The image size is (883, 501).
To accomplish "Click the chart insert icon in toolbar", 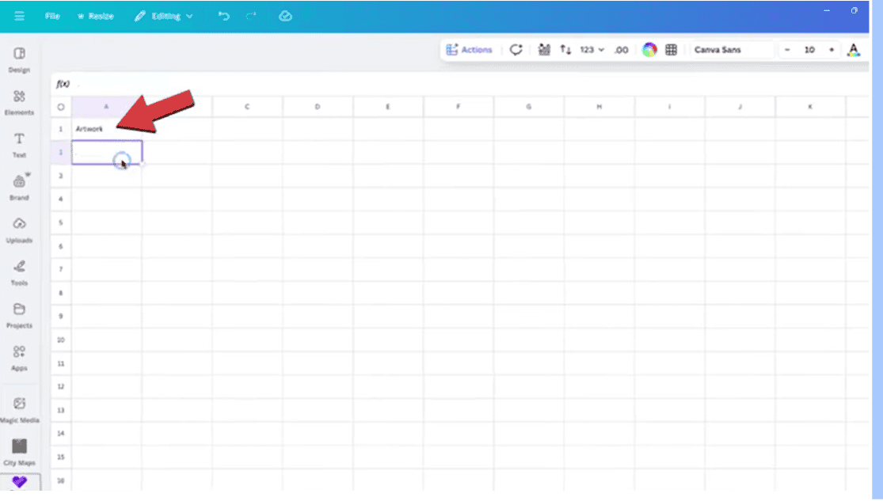I will (x=544, y=50).
